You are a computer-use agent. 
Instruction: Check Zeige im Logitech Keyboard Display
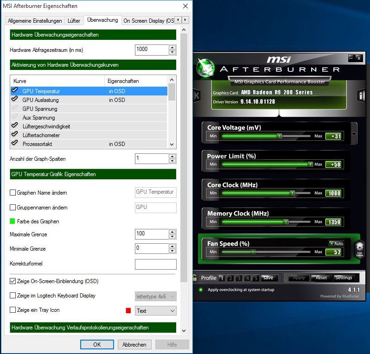point(13,296)
